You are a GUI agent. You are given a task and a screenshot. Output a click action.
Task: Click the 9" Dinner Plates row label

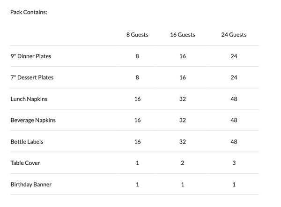point(31,56)
